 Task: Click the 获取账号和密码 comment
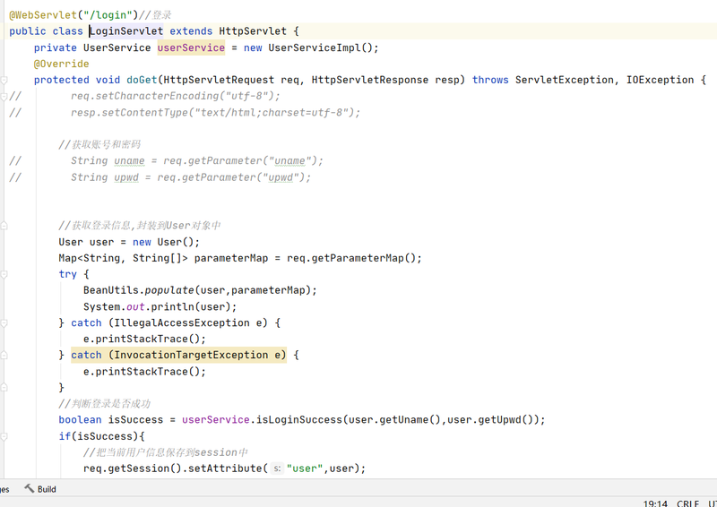coord(99,144)
